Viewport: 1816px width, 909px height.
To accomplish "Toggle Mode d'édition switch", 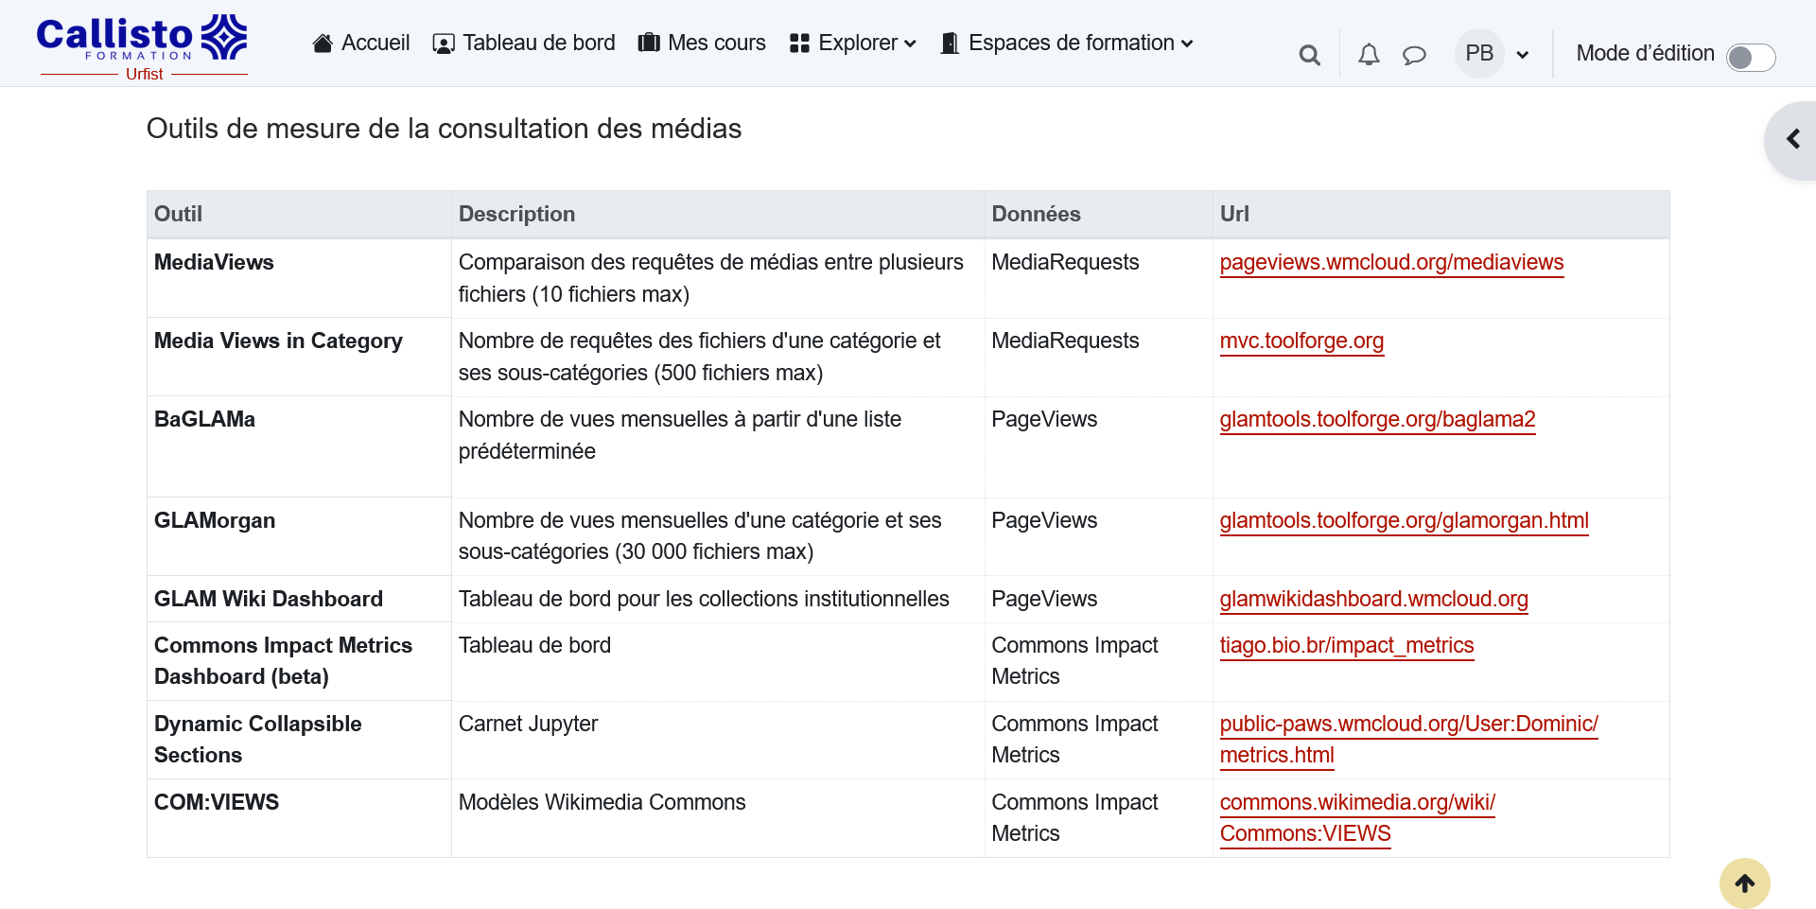I will click(1751, 58).
